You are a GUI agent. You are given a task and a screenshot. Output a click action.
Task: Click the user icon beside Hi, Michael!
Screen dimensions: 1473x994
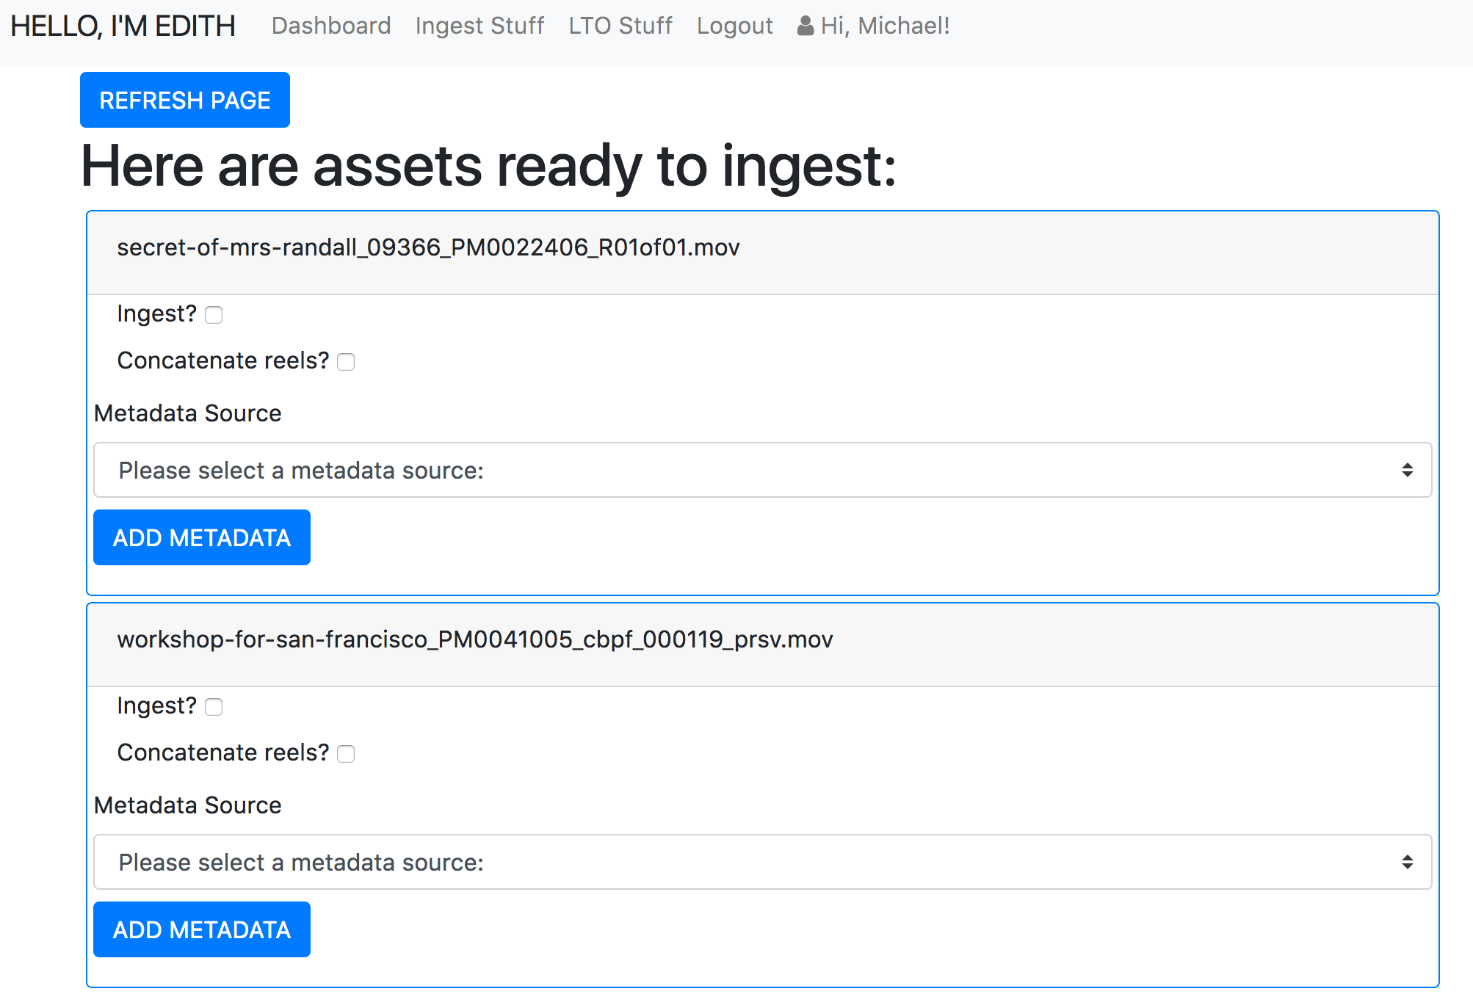coord(806,26)
